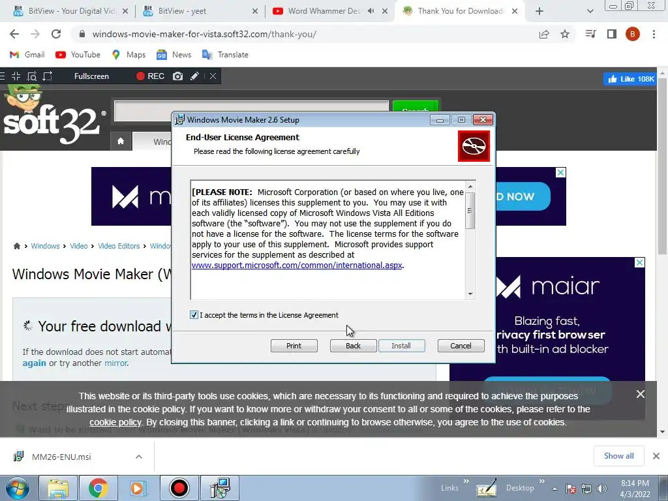The width and height of the screenshot is (668, 501).
Task: Click the forward navigation arrow
Action: pyautogui.click(x=35, y=34)
